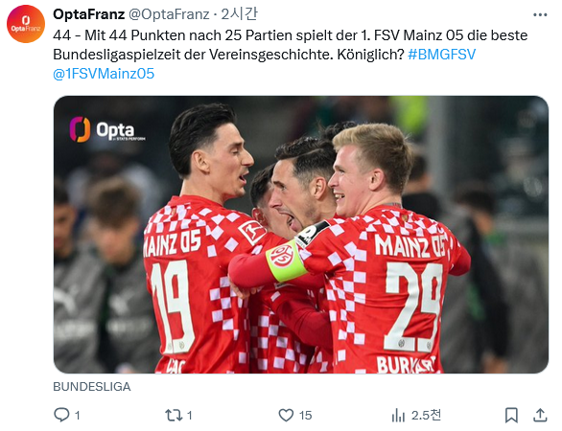Click the OptaFranz display name
The height and width of the screenshot is (431, 562).
point(88,14)
